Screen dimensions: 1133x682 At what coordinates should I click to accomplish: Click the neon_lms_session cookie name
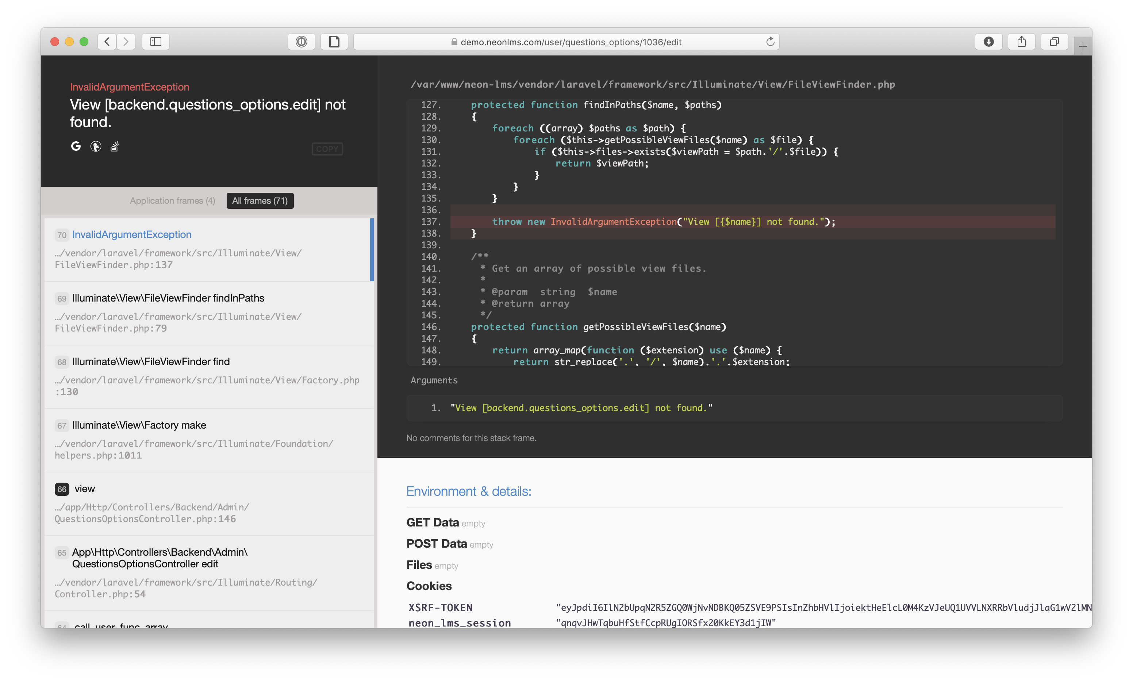460,623
